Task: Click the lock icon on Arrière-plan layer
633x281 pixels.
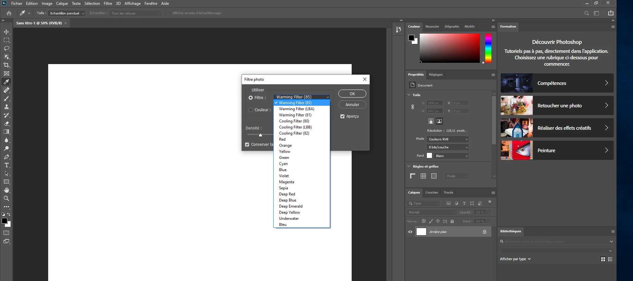Action: click(x=485, y=232)
